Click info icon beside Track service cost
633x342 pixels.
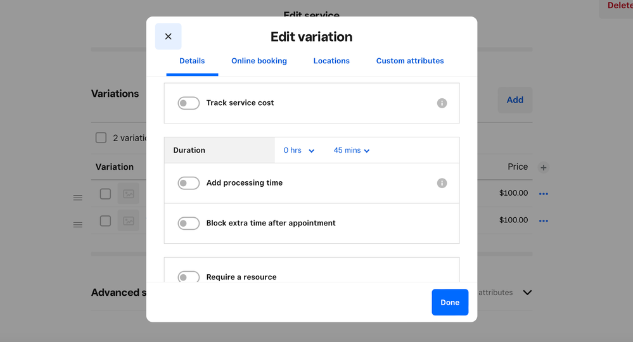coord(442,103)
